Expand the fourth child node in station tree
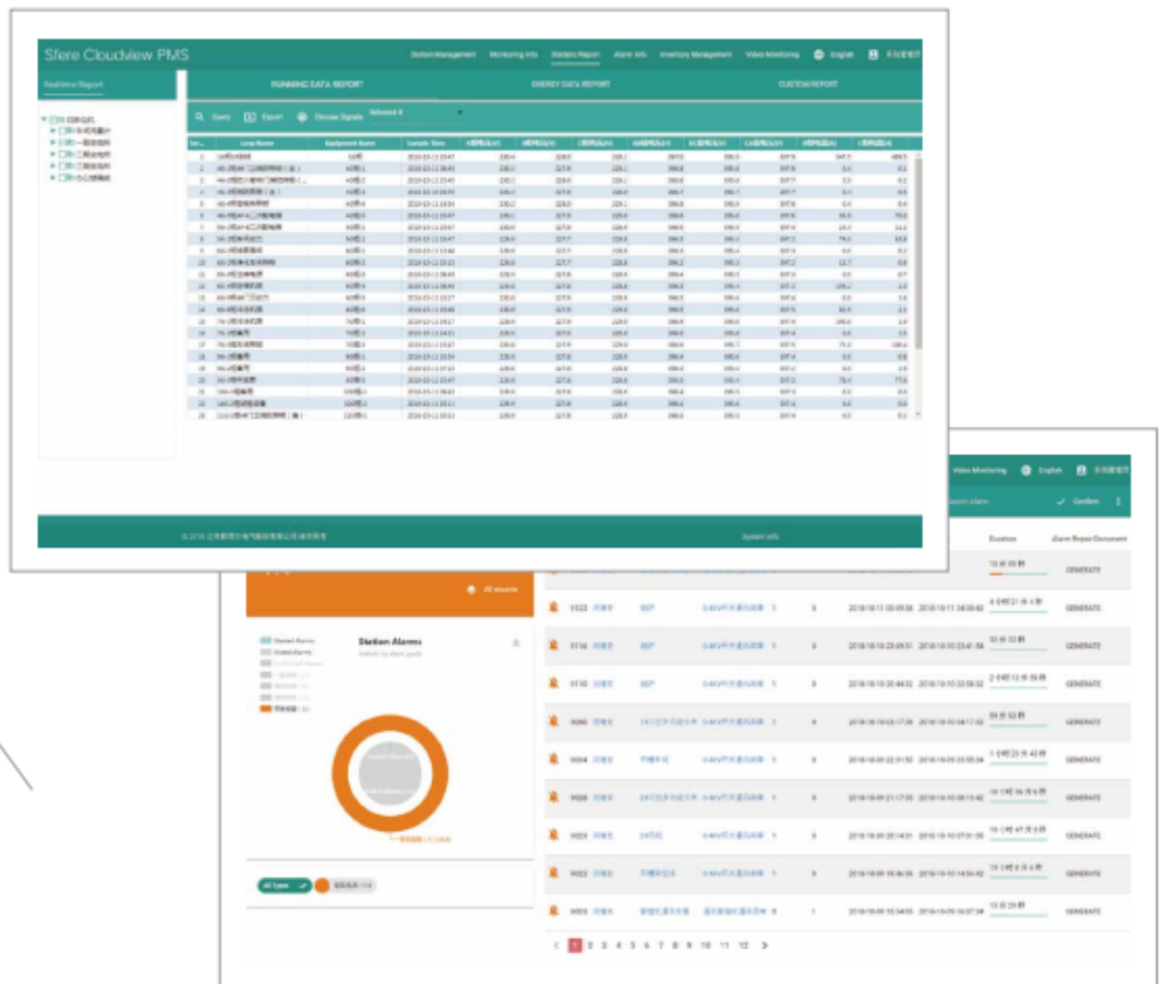Screen dimensions: 1165x984 pyautogui.click(x=53, y=166)
